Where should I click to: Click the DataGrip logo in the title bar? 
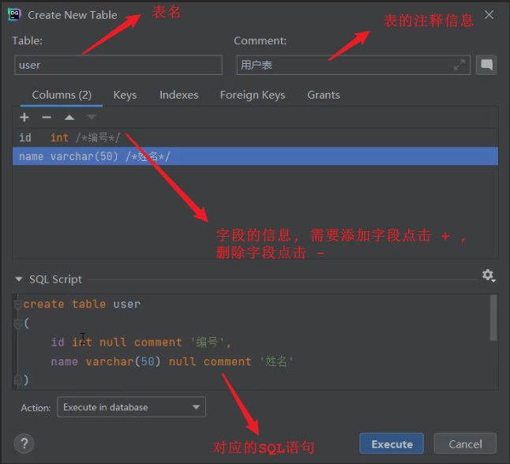click(14, 15)
